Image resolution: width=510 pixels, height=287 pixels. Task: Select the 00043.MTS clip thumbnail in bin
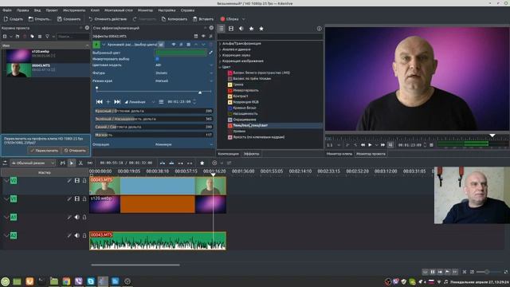tap(19, 70)
